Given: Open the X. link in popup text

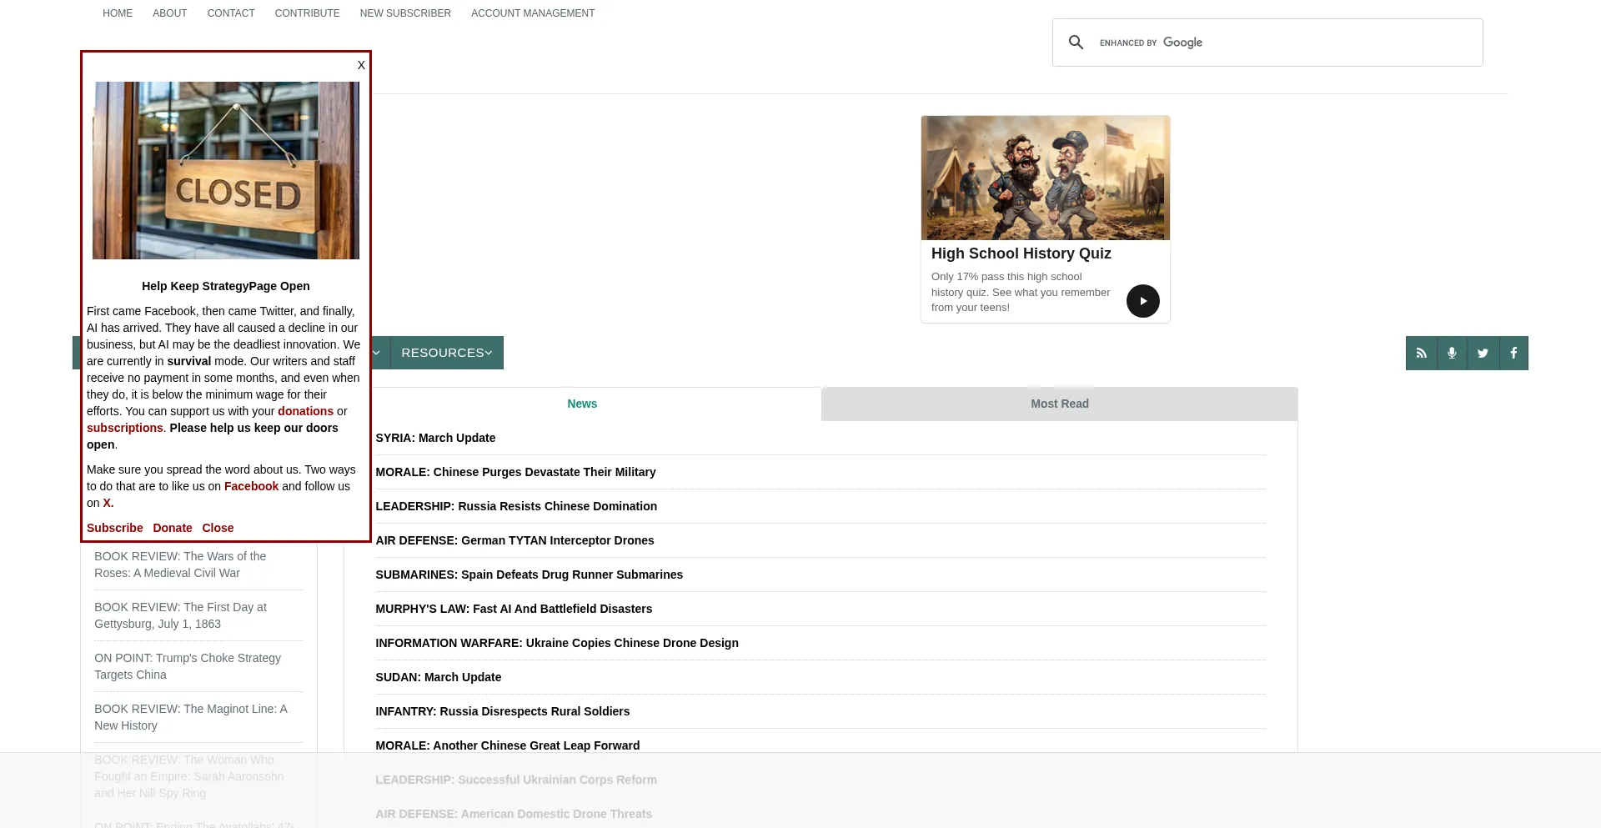Looking at the screenshot, I should 108,503.
